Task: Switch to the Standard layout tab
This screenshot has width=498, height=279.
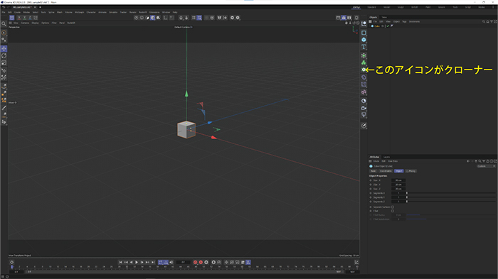Action: pos(371,7)
